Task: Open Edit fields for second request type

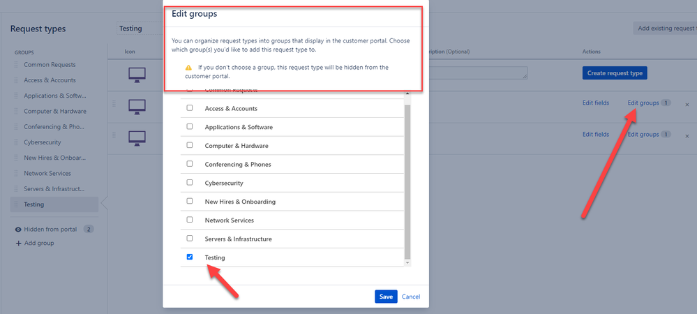Action: tap(596, 134)
